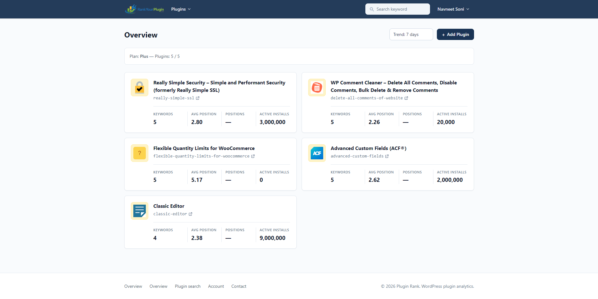Open the Advanced Custom Fields ACF icon
Viewport: 598px width, 299px height.
tap(317, 153)
